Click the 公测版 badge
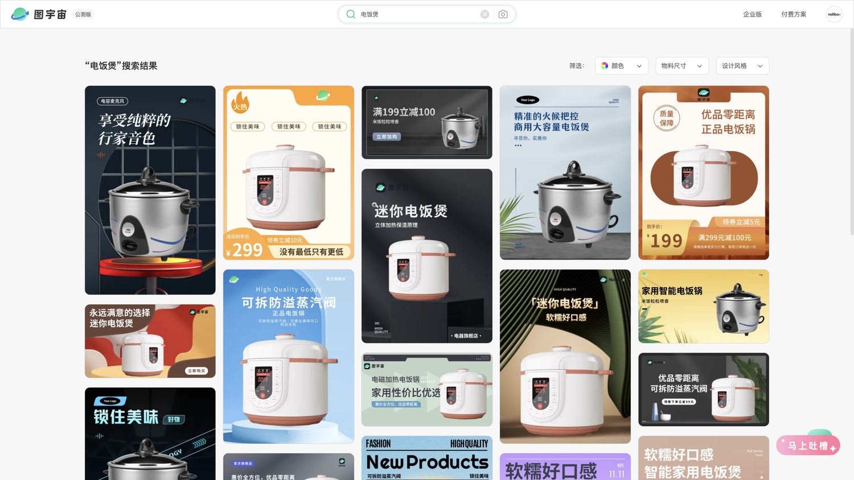The height and width of the screenshot is (480, 854). 83,14
